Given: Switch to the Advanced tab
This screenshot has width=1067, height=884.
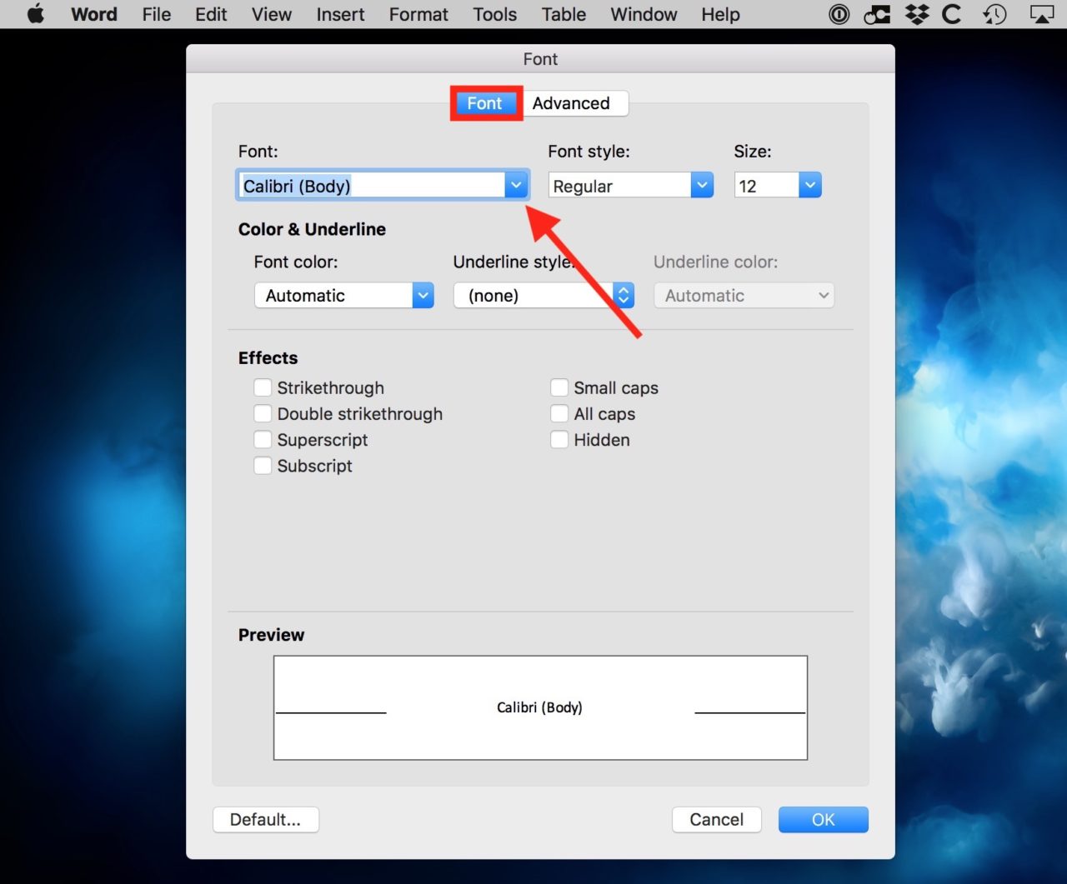Looking at the screenshot, I should (x=574, y=103).
